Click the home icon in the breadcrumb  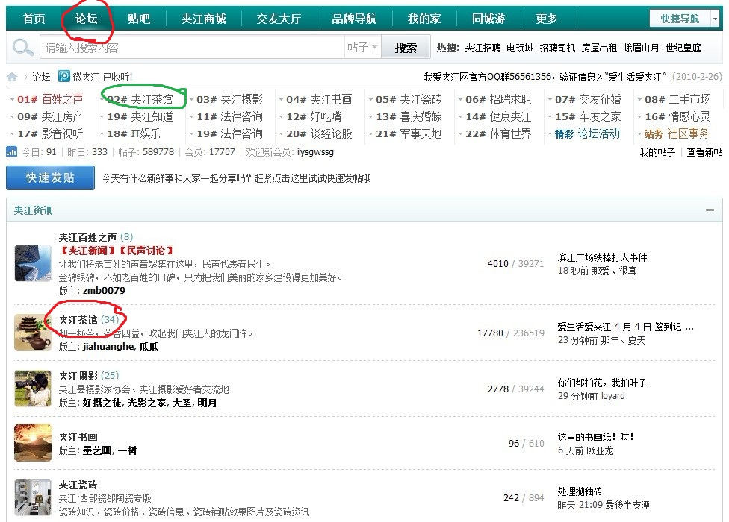(12, 77)
